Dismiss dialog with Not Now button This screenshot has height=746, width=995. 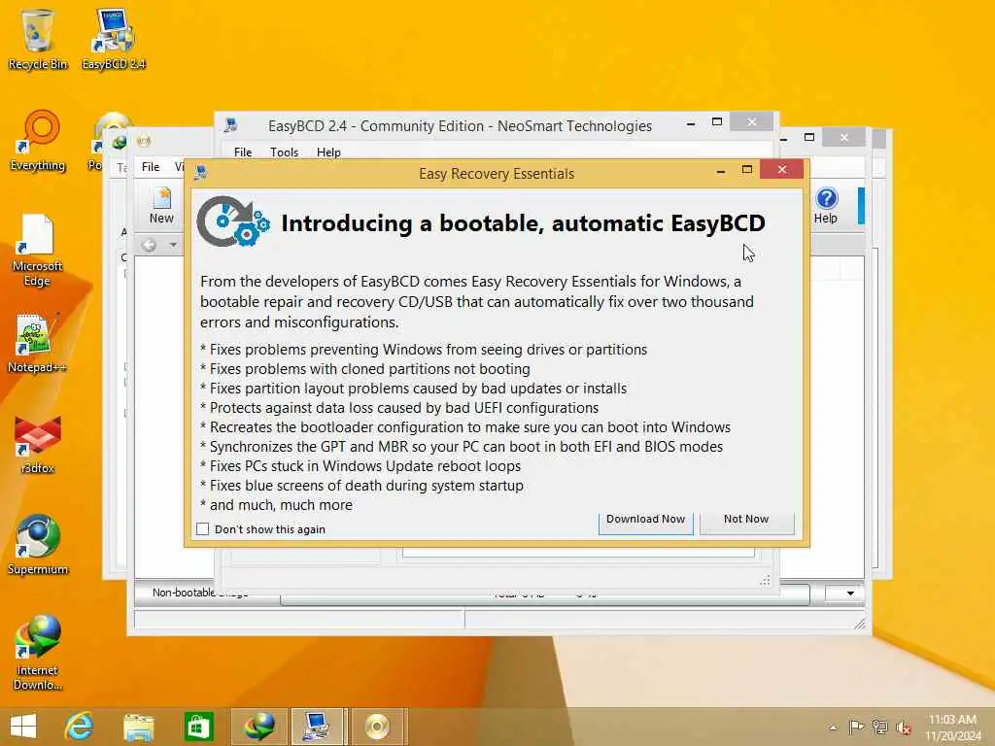click(x=746, y=522)
